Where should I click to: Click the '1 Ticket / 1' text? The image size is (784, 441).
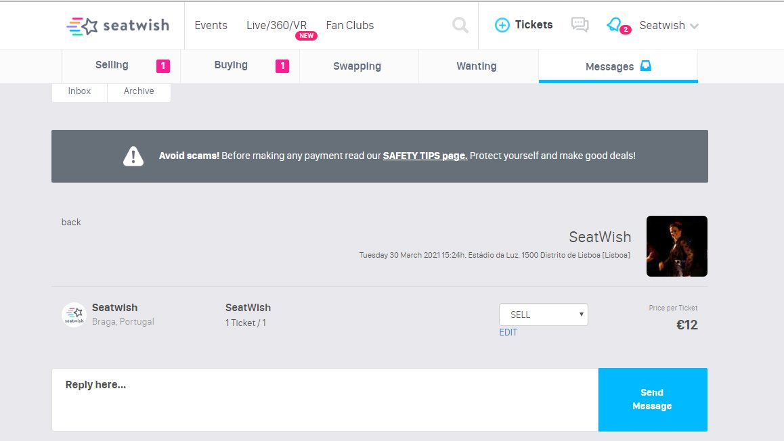pyautogui.click(x=246, y=323)
